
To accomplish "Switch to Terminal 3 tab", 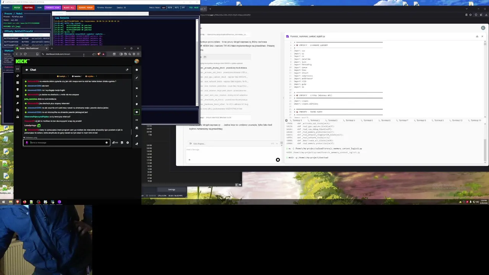I will click(x=332, y=120).
